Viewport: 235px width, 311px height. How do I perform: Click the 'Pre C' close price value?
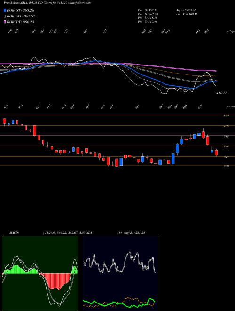click(148, 22)
